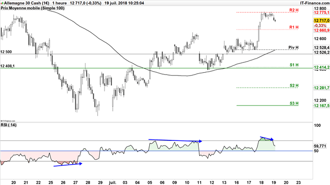
Task: Click the 05 date axis label
Action: click(x=150, y=183)
